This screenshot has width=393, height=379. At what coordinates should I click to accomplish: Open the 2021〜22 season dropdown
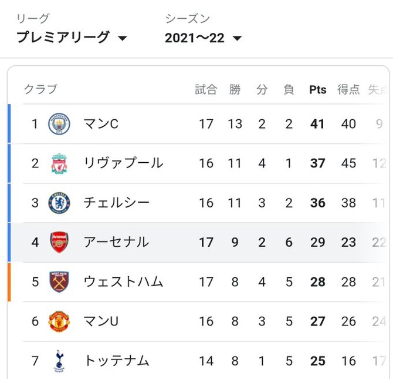[x=203, y=38]
